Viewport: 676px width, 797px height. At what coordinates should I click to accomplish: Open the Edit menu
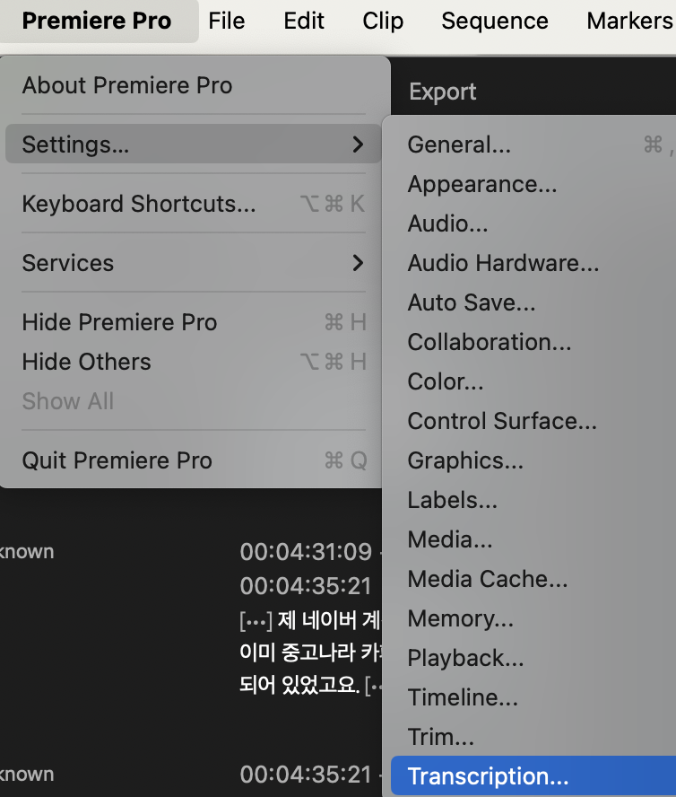[304, 22]
